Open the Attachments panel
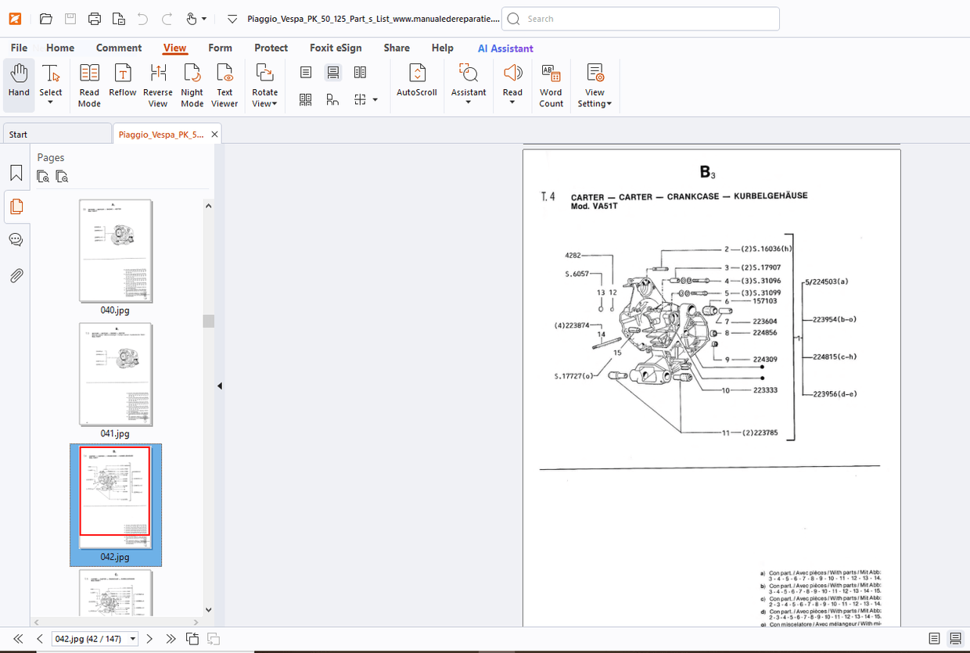Screen dimensions: 970x653 [x=16, y=275]
